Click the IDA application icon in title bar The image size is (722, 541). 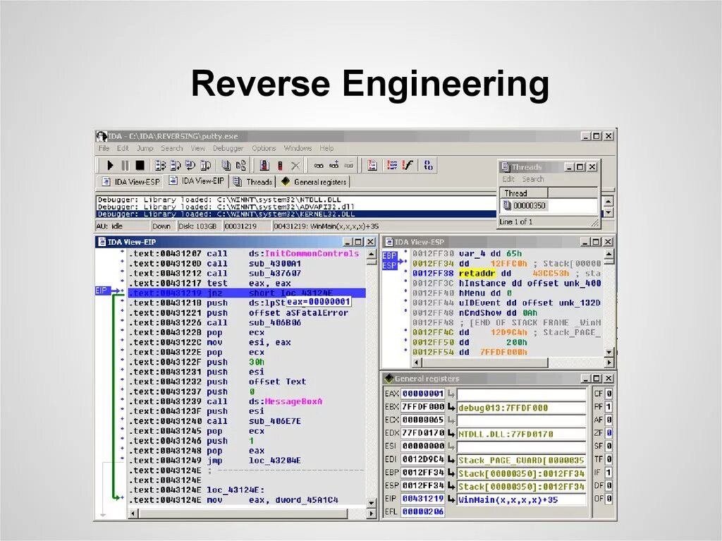pos(102,136)
